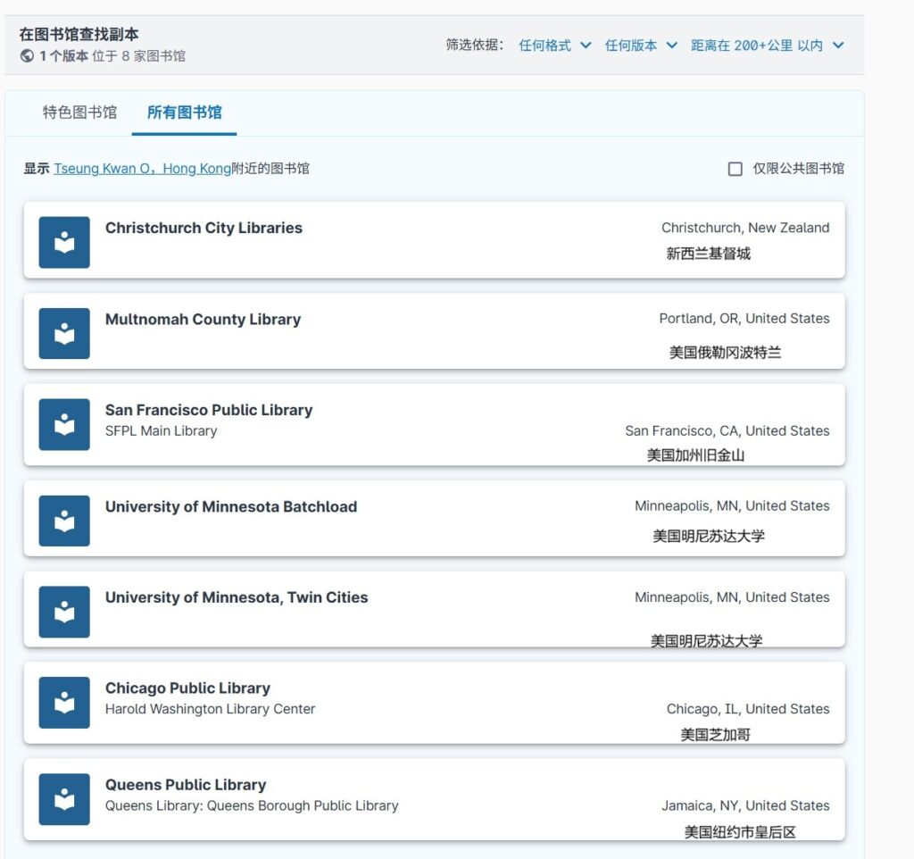Enable the 仅限公共图书馆 checkbox
This screenshot has width=914, height=859.
(735, 169)
